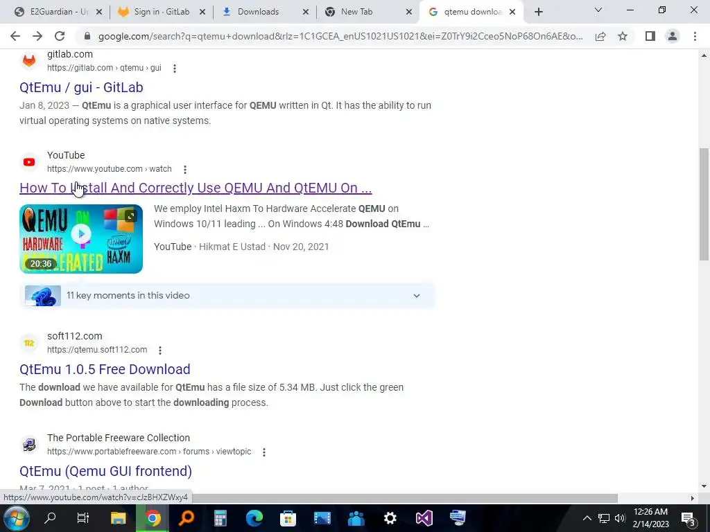Screen dimensions: 710x532
Task: Open the Chrome three-dot menu
Action: [x=695, y=36]
